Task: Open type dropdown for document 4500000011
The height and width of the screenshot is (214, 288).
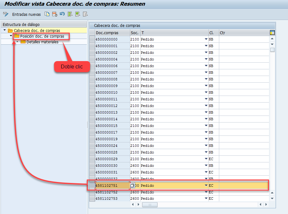Action: pyautogui.click(x=206, y=99)
